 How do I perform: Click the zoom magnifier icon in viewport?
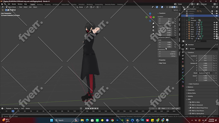[153, 23]
